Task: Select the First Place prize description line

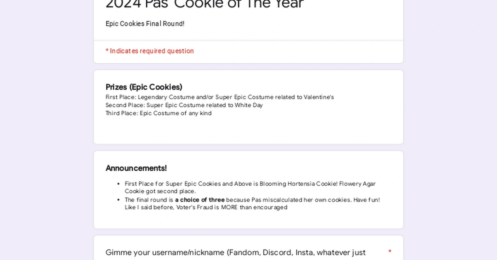Action: 220,97
